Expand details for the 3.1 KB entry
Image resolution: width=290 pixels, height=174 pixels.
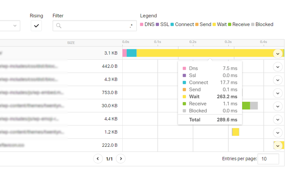(278, 54)
